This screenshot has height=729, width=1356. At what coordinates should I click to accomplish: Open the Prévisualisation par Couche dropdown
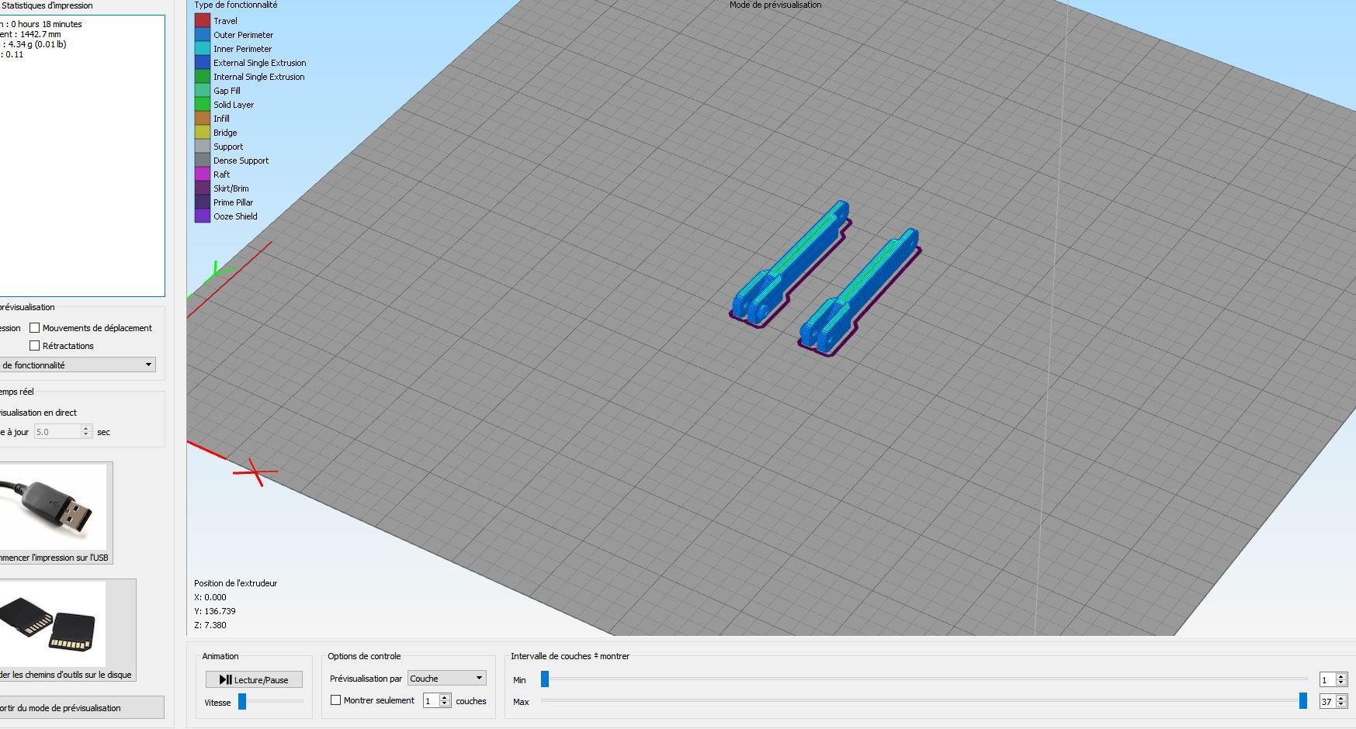(x=447, y=679)
